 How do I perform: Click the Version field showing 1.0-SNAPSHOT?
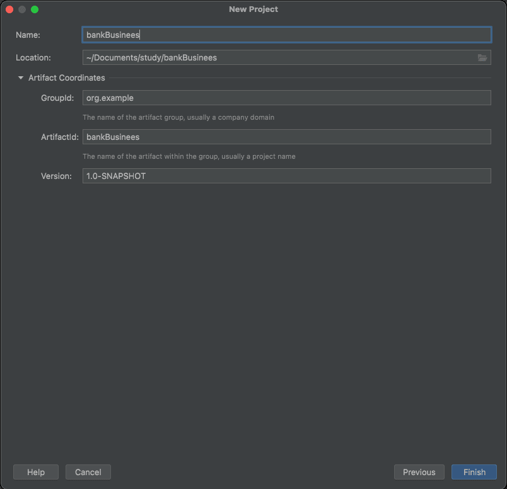tap(286, 176)
